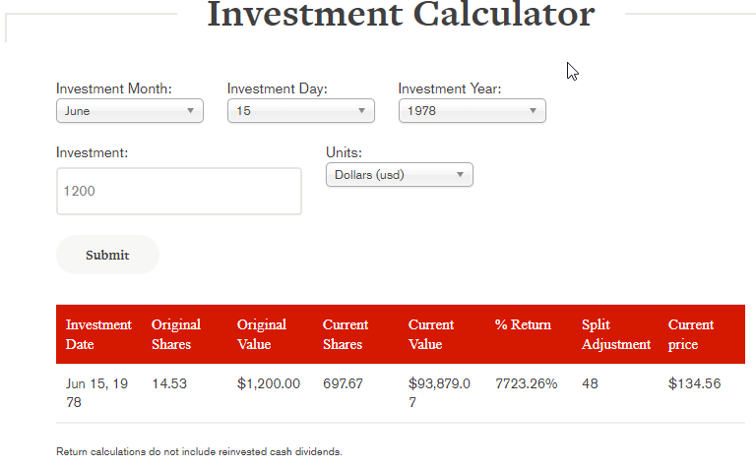Open the Investment Year dropdown
This screenshot has height=466, width=756.
click(472, 111)
